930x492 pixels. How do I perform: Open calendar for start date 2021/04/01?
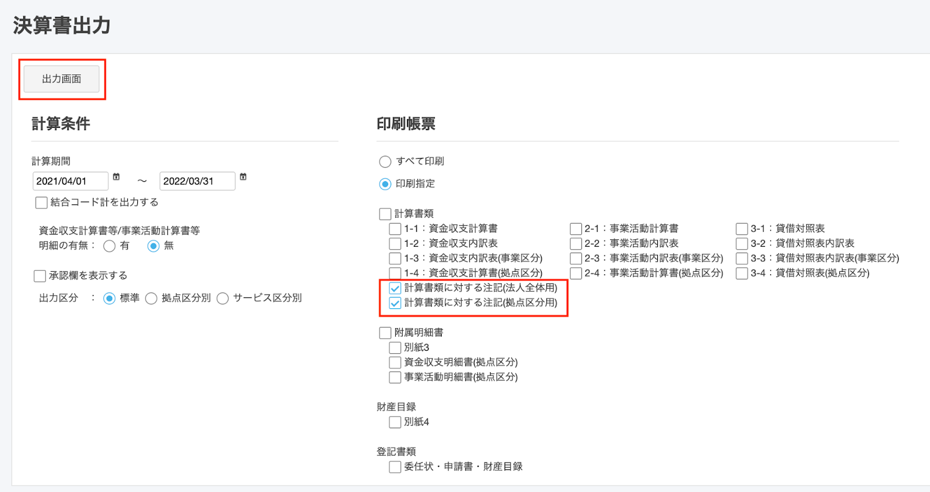point(116,177)
